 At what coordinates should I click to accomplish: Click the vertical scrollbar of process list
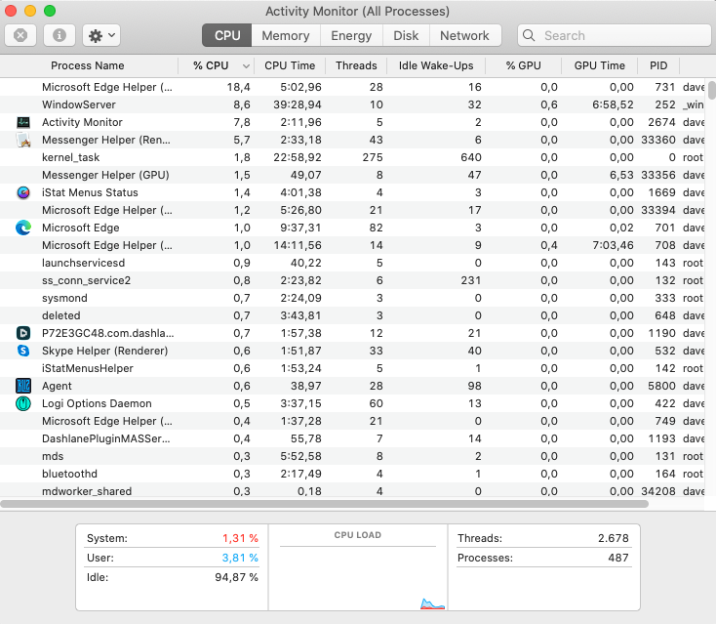(712, 91)
